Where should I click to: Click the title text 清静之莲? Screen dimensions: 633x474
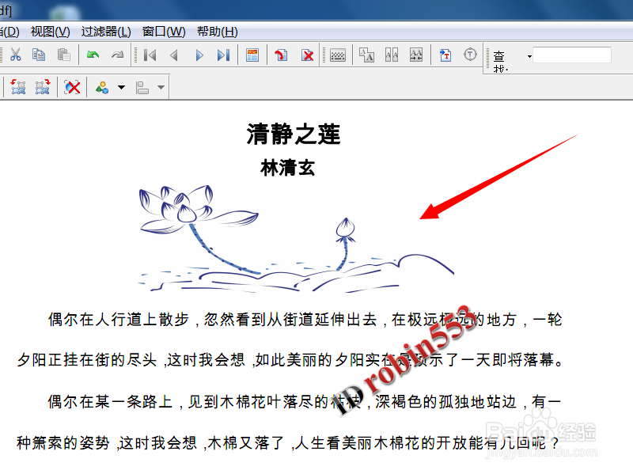point(294,134)
